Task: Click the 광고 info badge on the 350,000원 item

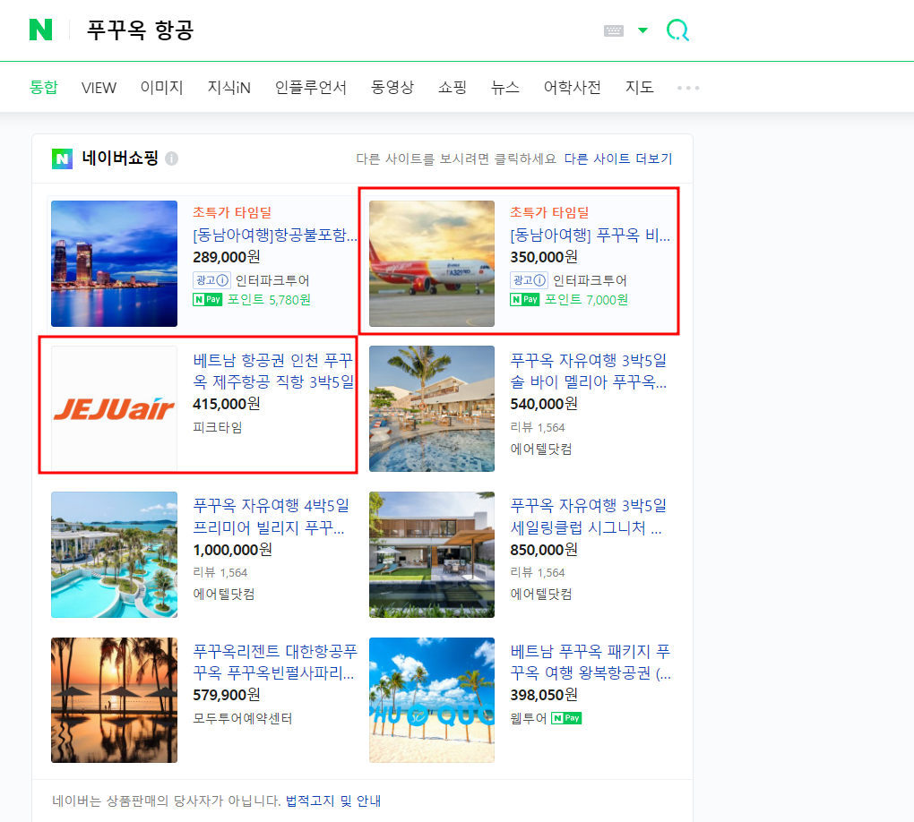Action: click(529, 280)
